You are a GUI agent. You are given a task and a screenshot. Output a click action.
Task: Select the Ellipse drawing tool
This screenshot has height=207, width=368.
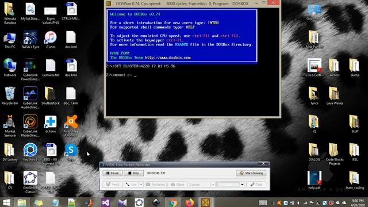[x=178, y=185]
